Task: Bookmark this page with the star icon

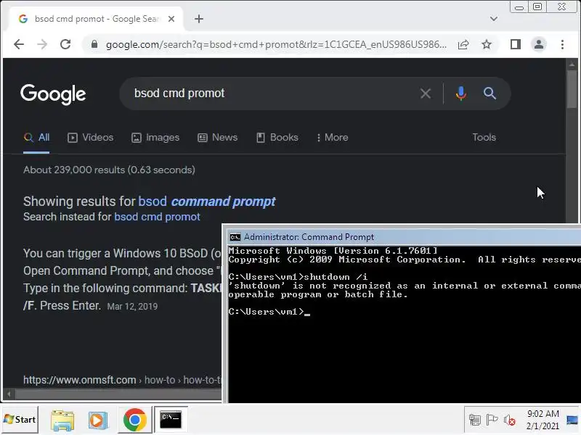Action: 487,45
